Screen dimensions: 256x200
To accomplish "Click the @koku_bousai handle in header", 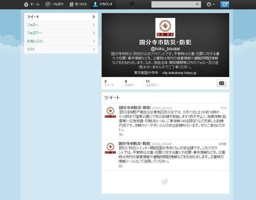I will tap(165, 49).
